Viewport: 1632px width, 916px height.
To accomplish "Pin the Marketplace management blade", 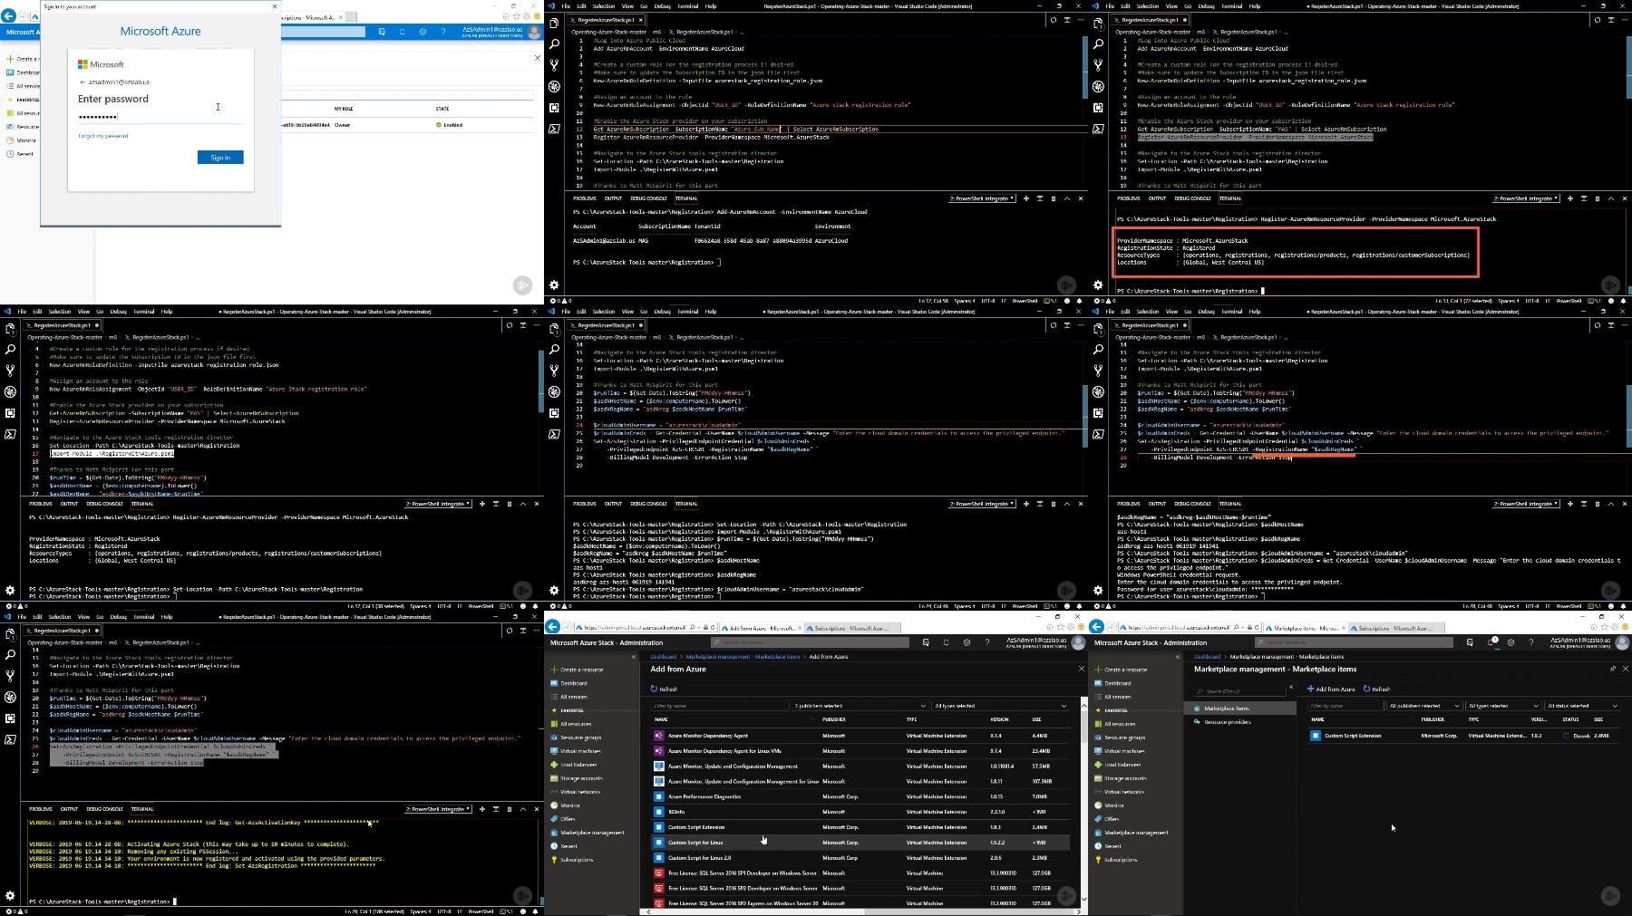I will click(1612, 669).
